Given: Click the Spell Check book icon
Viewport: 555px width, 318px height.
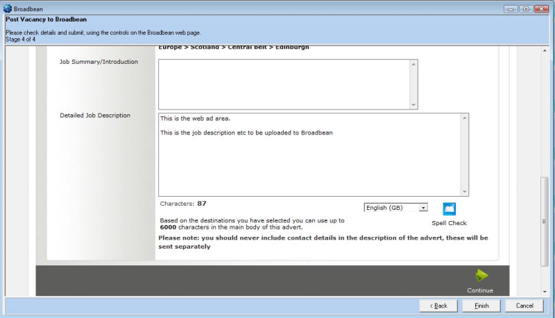Looking at the screenshot, I should 449,209.
